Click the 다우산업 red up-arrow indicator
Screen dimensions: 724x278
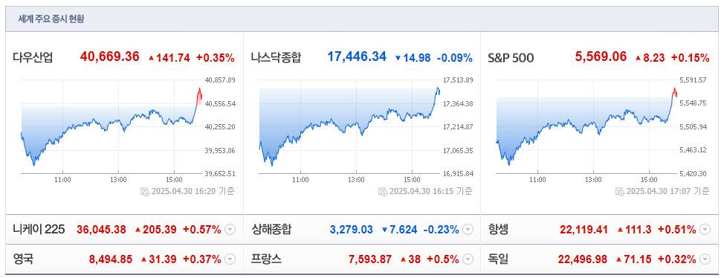tap(151, 58)
